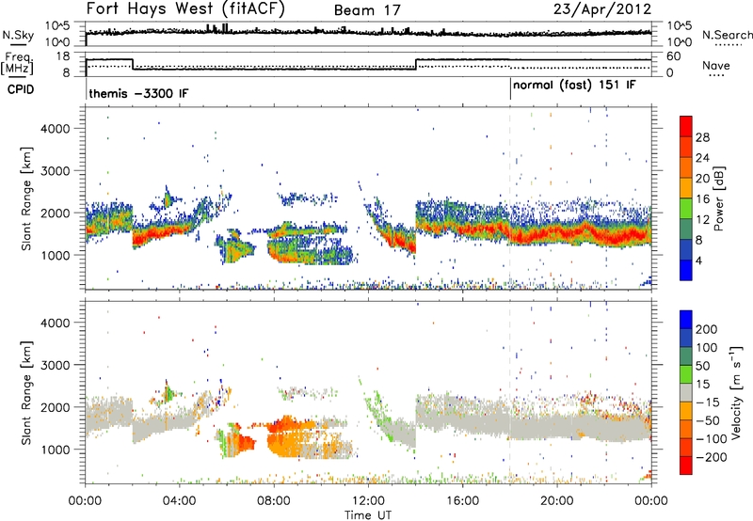The height and width of the screenshot is (521, 753).
Task: Click the 'N.Search' legend label
Action: [x=727, y=35]
